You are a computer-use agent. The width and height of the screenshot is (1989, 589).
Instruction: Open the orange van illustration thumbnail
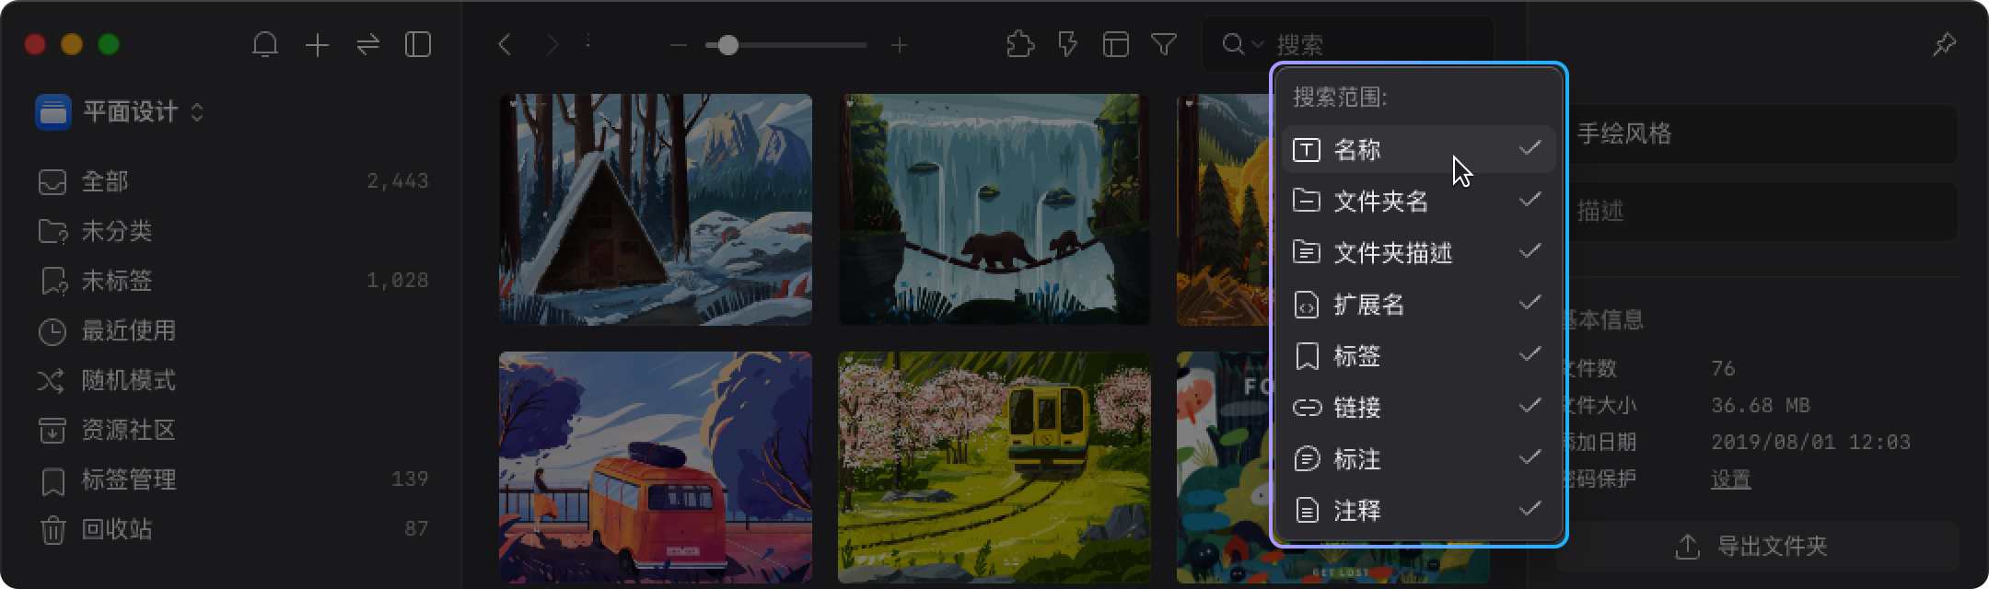coord(656,467)
